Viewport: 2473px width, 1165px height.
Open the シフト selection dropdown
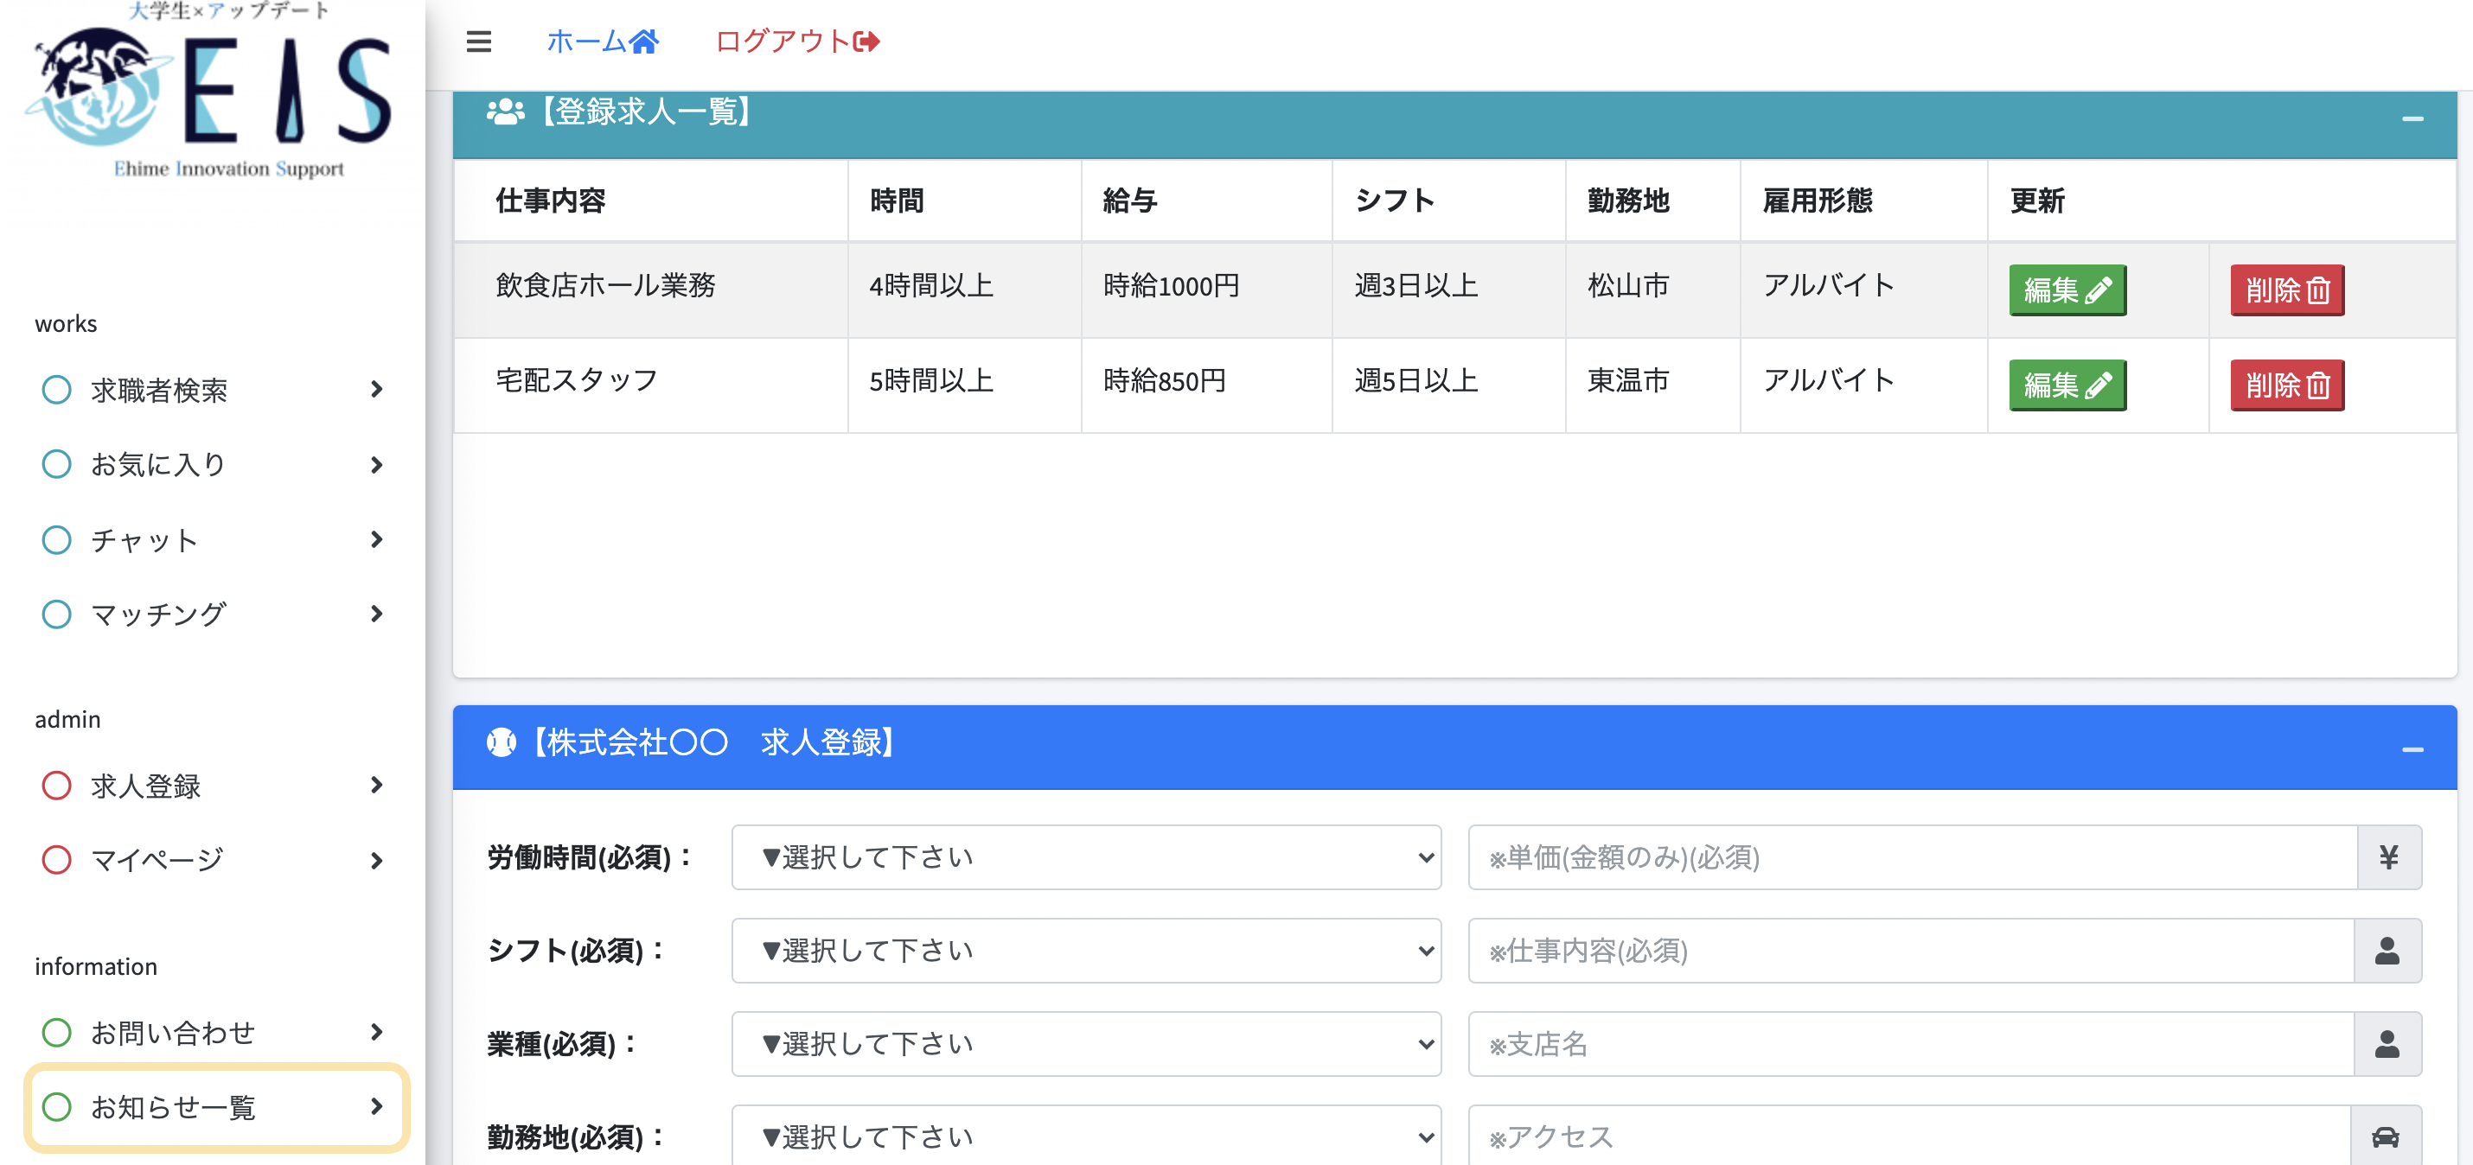(x=1085, y=950)
